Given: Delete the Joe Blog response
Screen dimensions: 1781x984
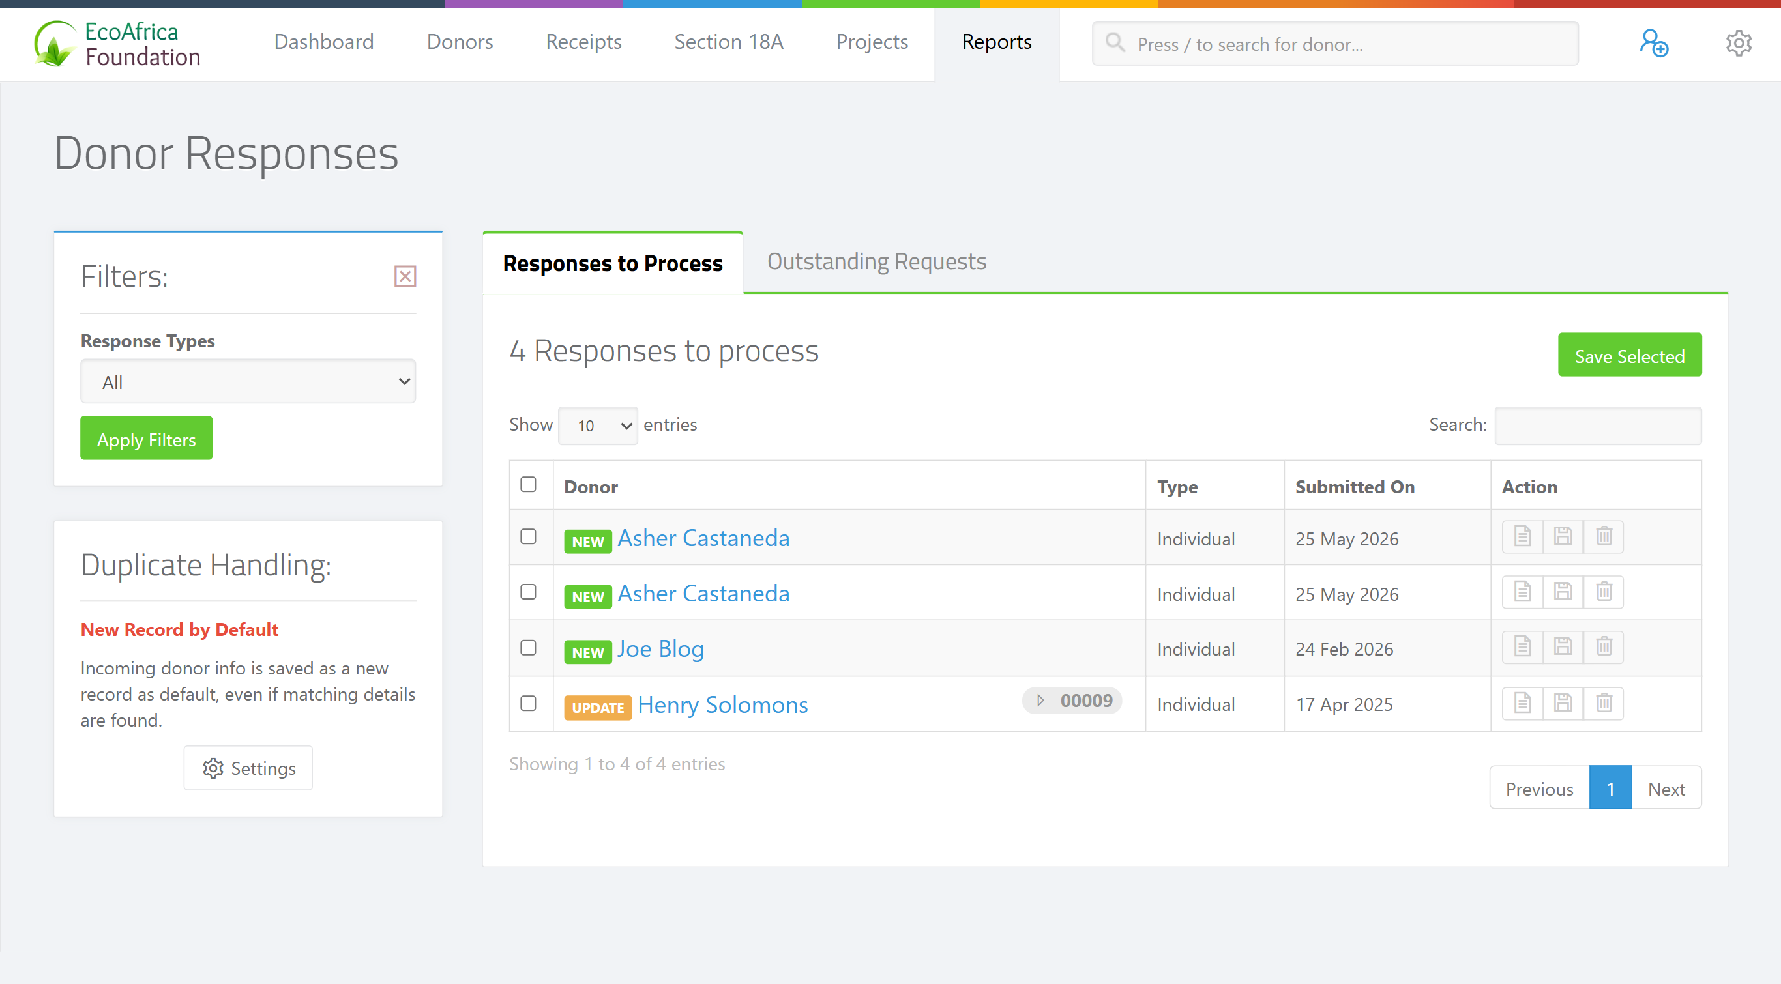Looking at the screenshot, I should tap(1604, 647).
